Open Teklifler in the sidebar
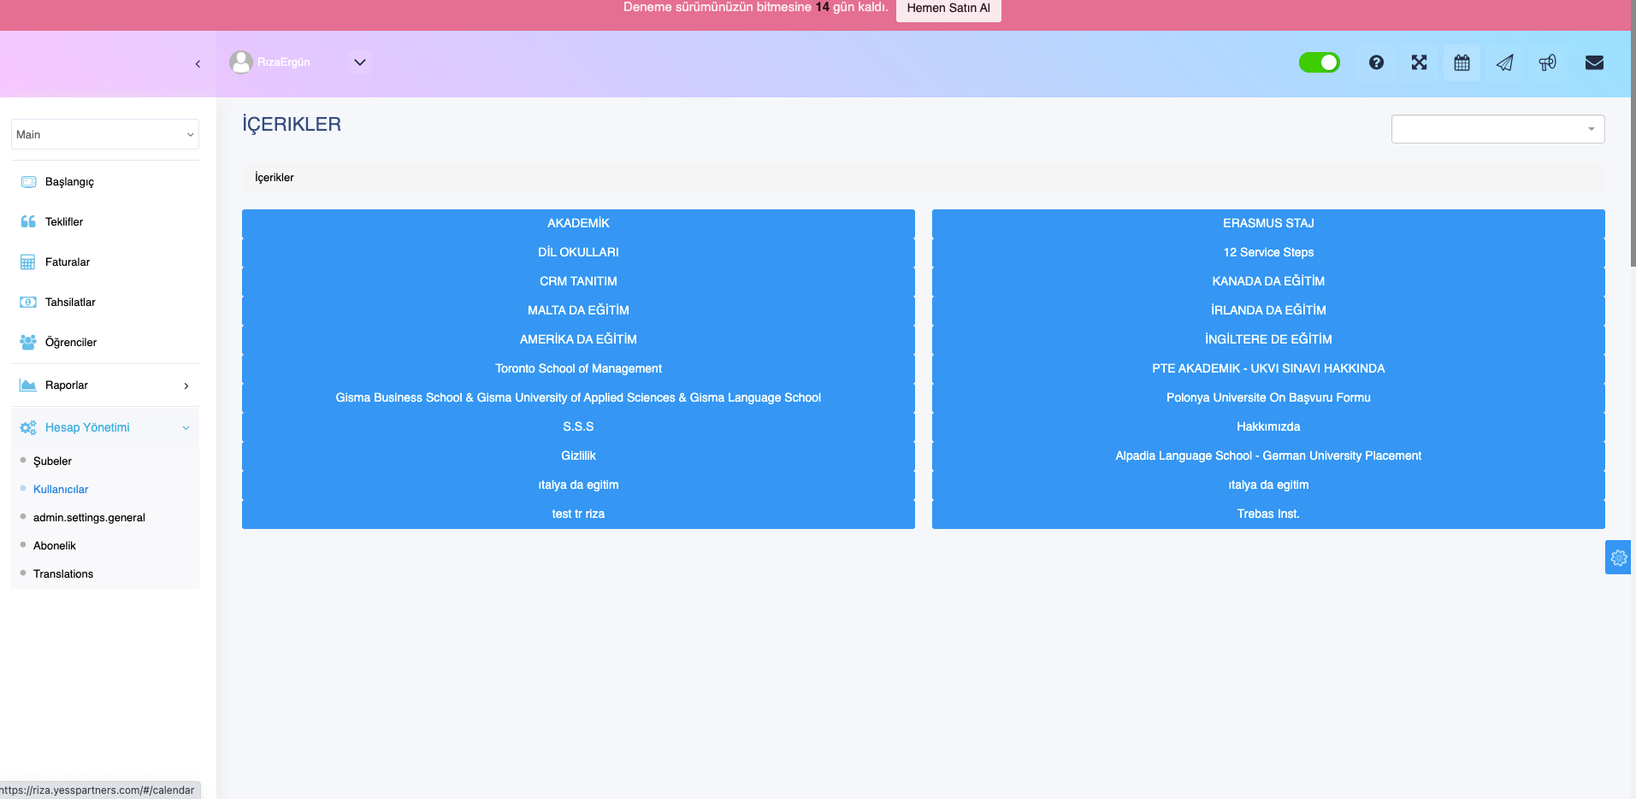Screen dimensions: 1636x799 point(64,222)
